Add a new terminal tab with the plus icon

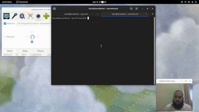[54, 8]
